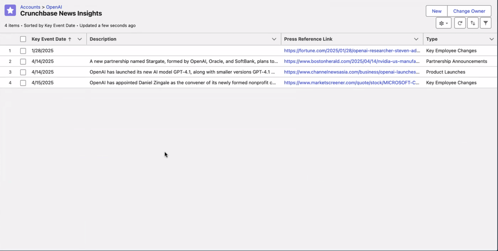Select the Partnership Announcements row checkbox
498x251 pixels.
23,61
